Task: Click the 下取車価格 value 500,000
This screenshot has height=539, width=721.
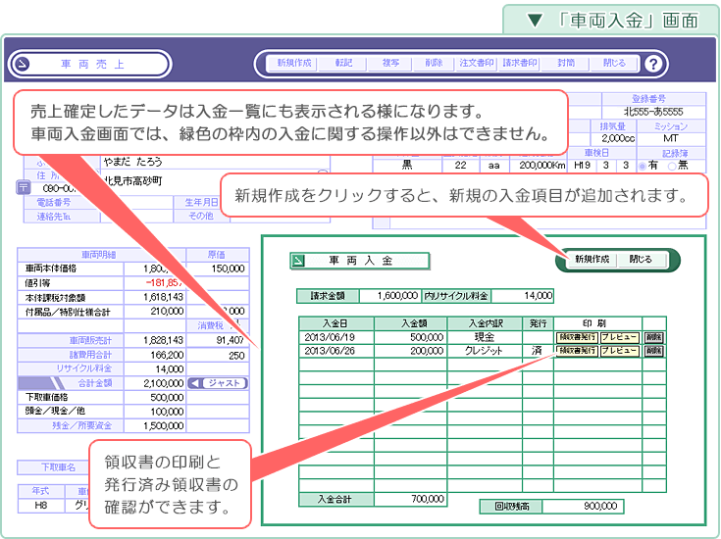Action: [x=155, y=398]
